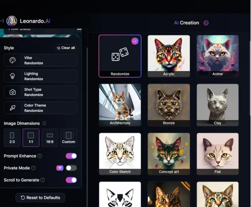Screen dimensions: 251x207
Task: Open the Leonardo.Ai profile avatar
Action: point(11,21)
